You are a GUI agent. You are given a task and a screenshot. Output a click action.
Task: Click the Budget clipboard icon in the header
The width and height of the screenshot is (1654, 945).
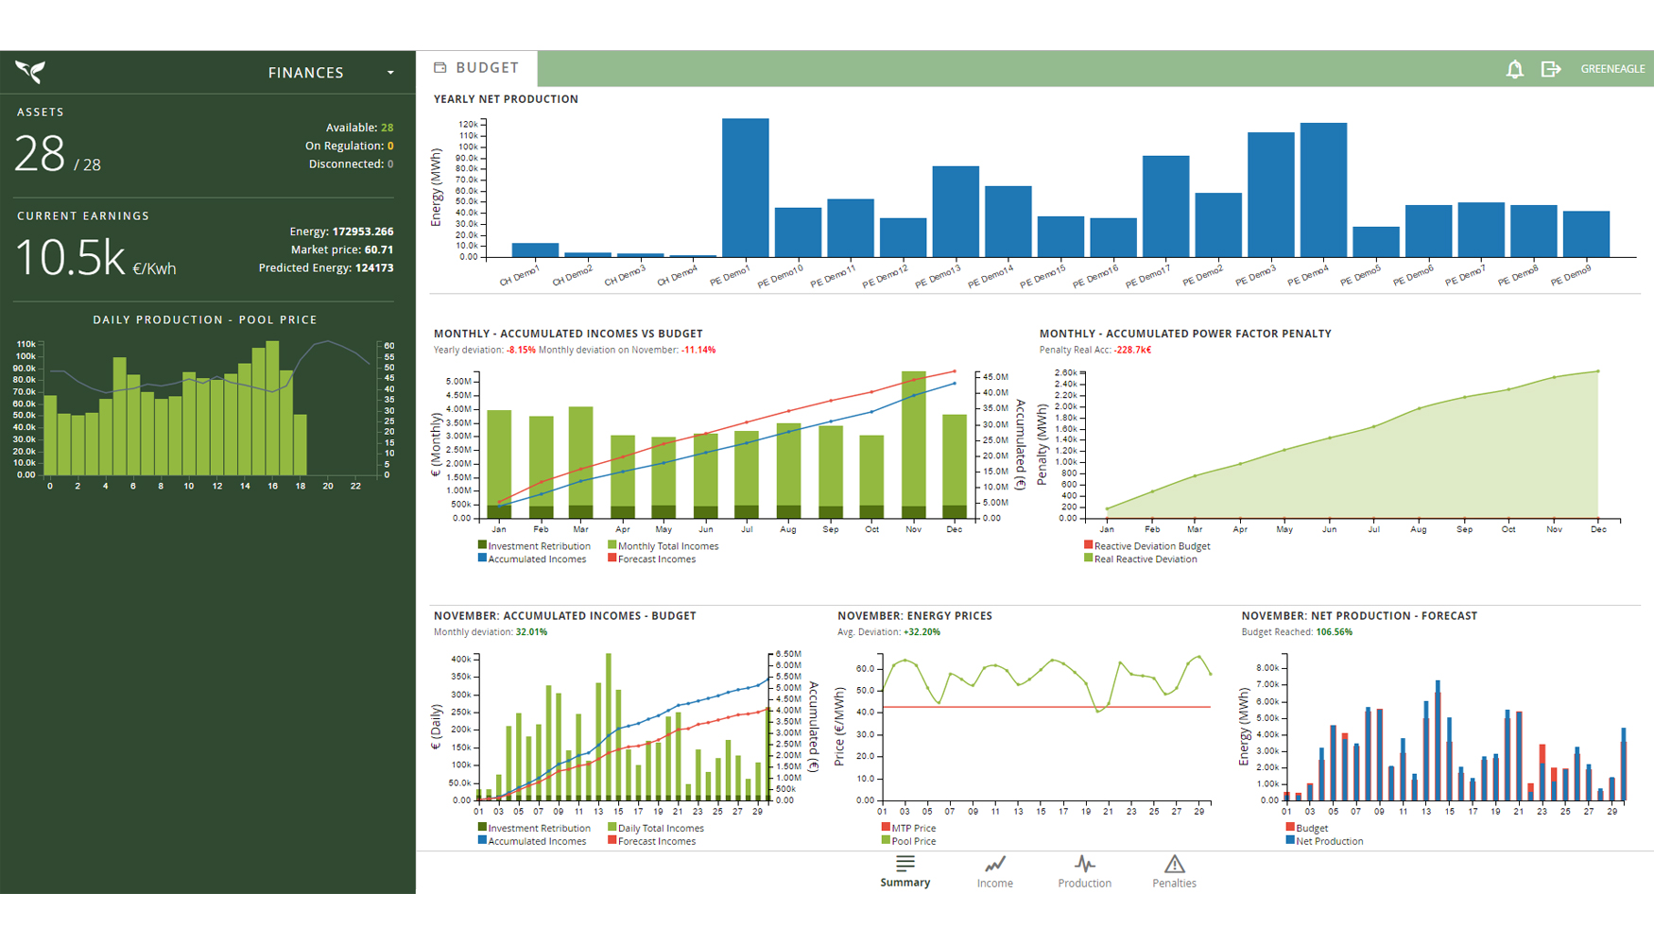[x=439, y=67]
